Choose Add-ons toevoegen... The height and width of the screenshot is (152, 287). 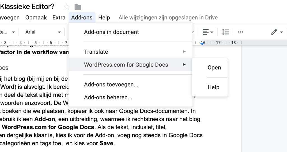131,85
